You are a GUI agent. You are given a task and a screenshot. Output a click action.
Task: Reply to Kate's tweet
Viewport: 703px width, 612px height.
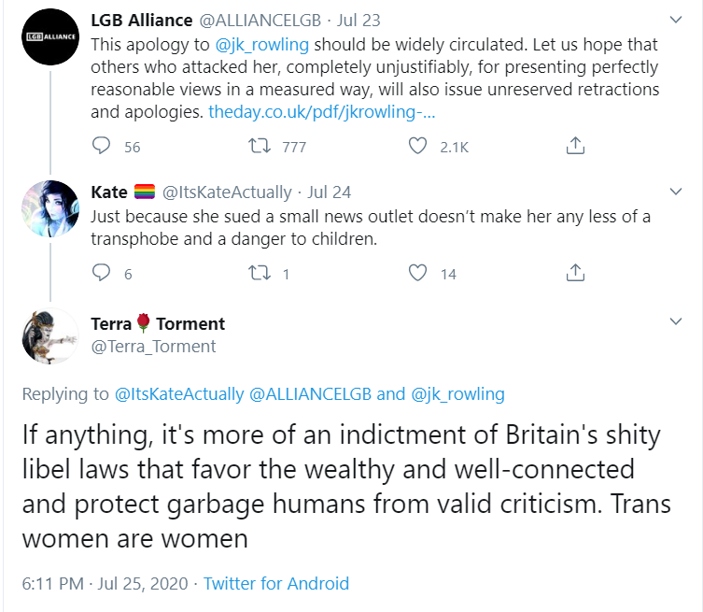(101, 273)
